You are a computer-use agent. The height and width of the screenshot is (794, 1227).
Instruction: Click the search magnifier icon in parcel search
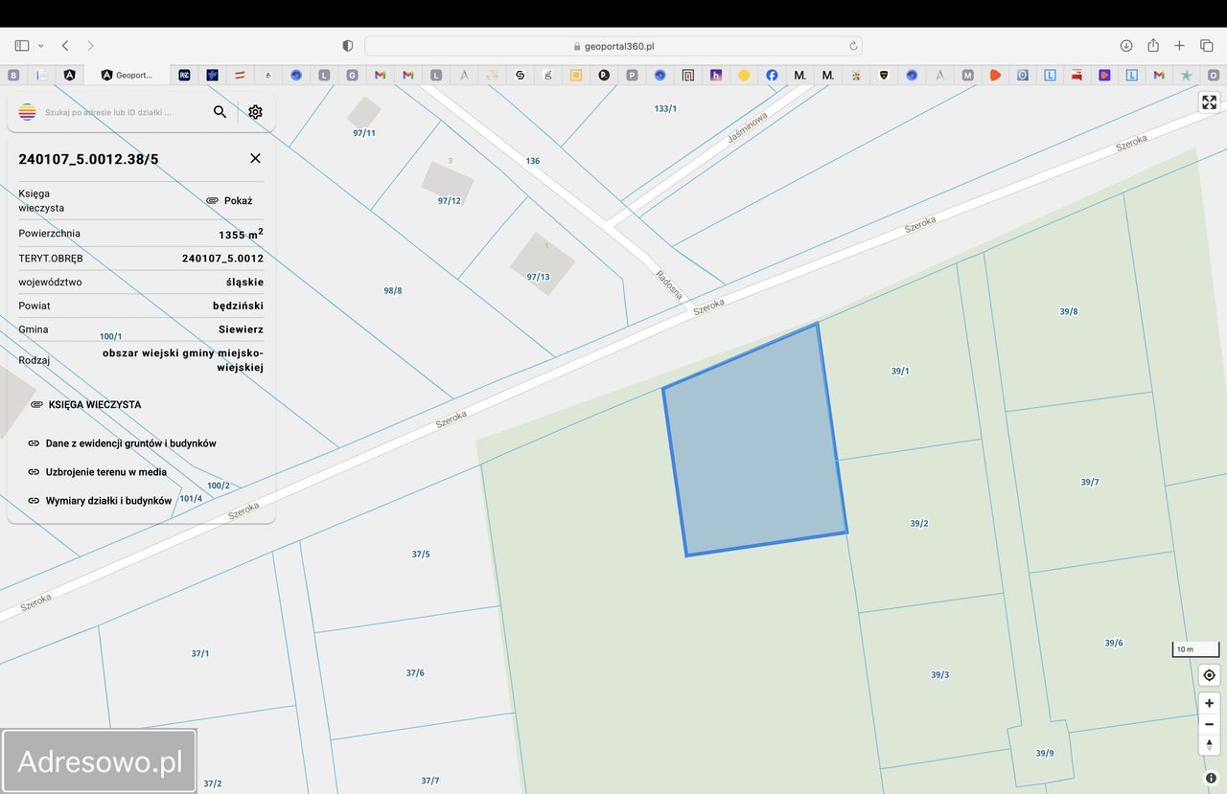tap(220, 112)
